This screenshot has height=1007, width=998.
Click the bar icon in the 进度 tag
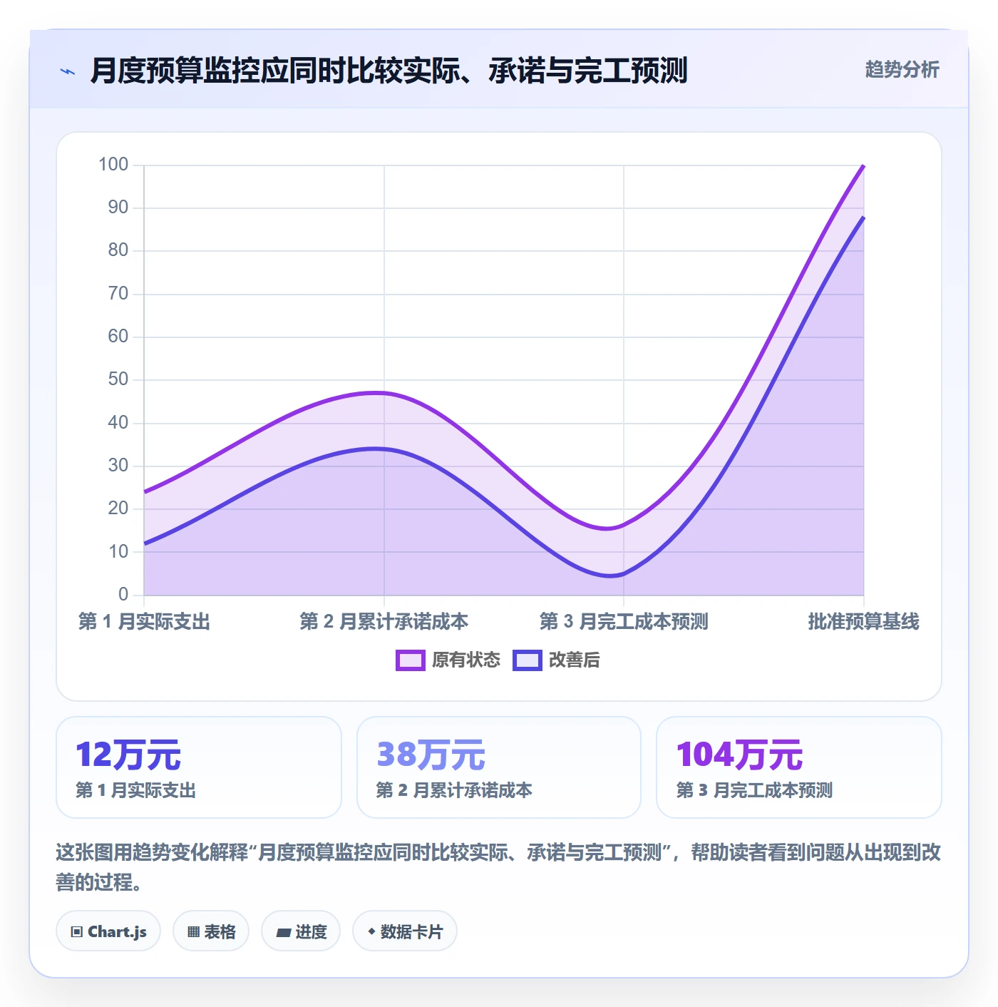point(284,932)
